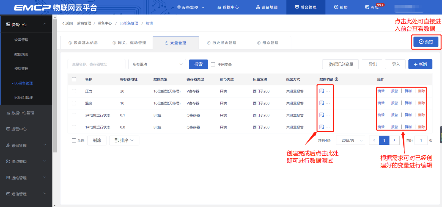Expand the 短信管理 sidebar section

45,194
